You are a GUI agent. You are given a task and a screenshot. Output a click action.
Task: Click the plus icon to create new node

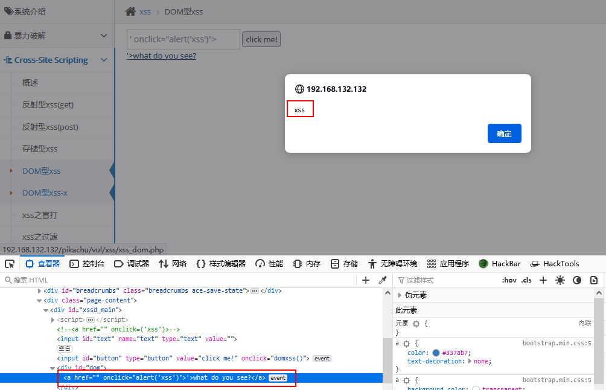366,280
